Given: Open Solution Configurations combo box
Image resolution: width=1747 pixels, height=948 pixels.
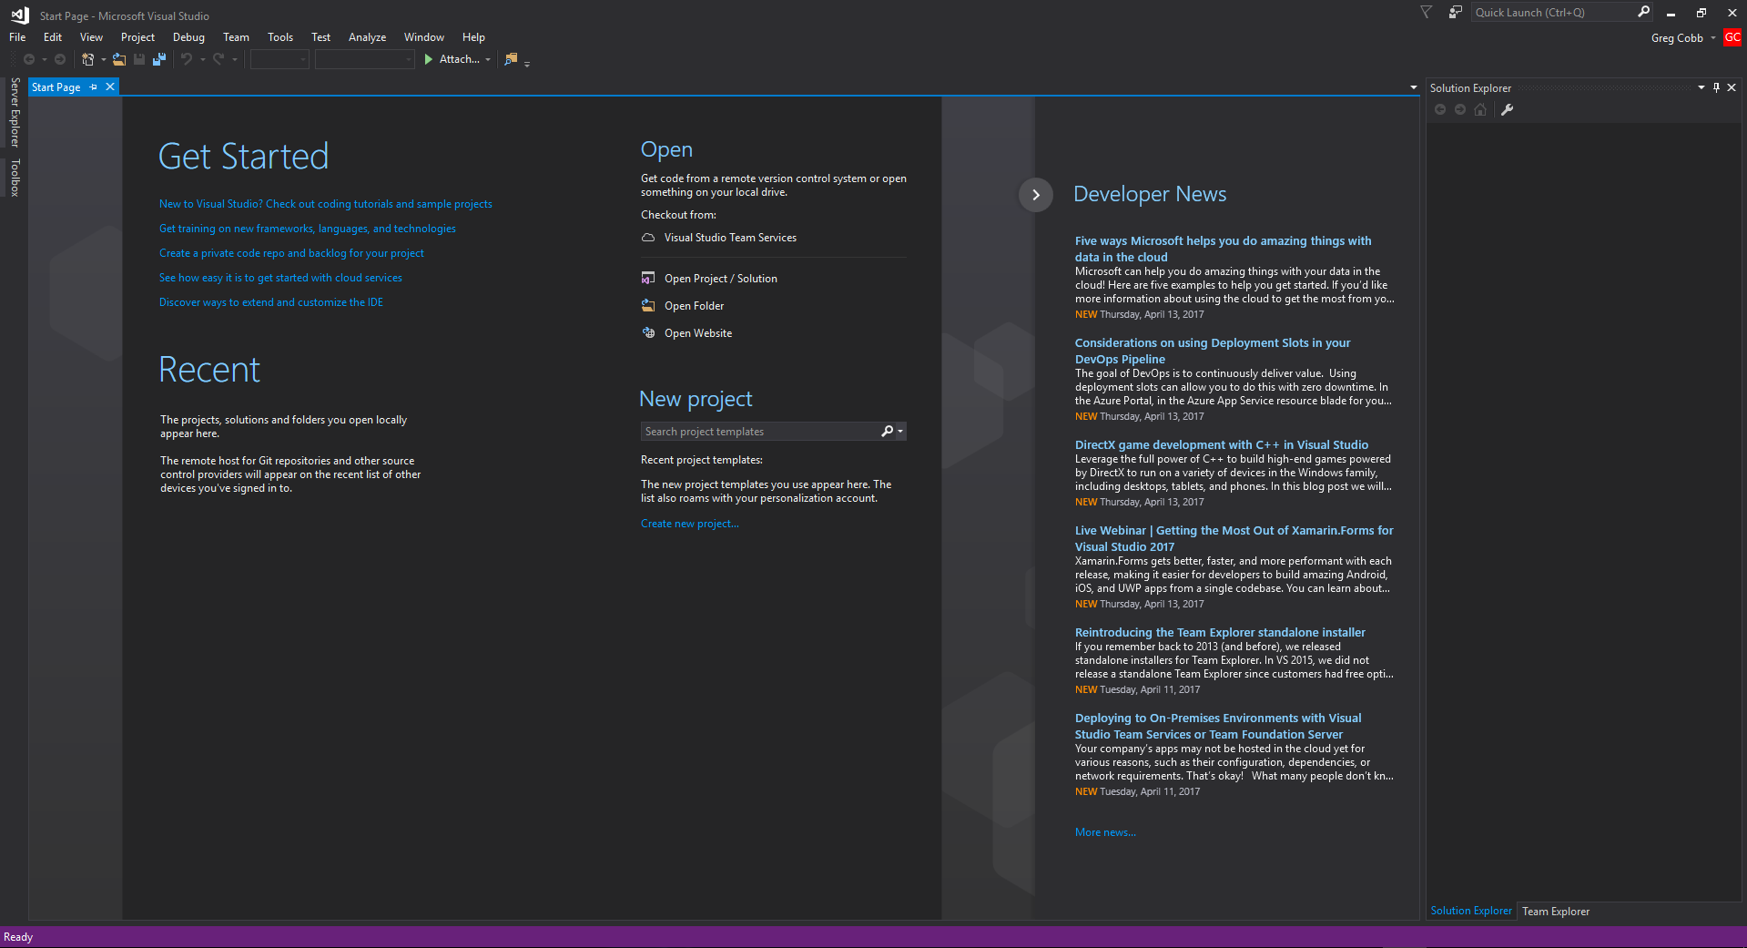Looking at the screenshot, I should pos(279,59).
